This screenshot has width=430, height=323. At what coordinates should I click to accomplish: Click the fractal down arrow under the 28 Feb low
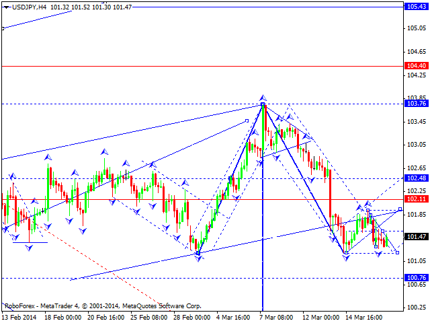pyautogui.click(x=198, y=259)
